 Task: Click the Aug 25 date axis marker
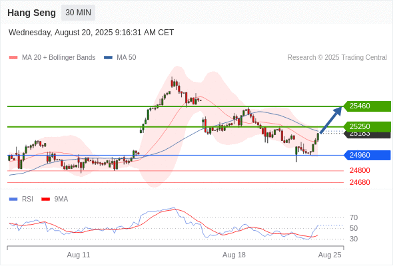click(x=330, y=255)
